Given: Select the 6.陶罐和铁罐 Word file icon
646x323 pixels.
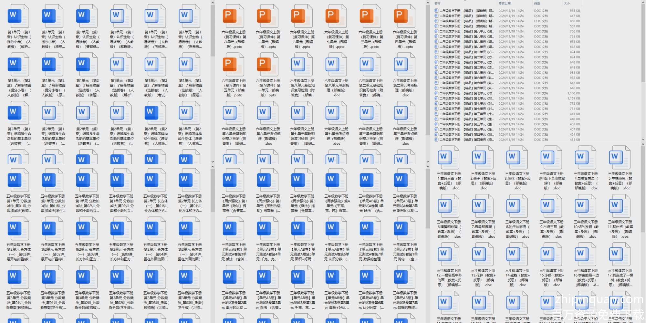Looking at the screenshot, I should (449, 206).
